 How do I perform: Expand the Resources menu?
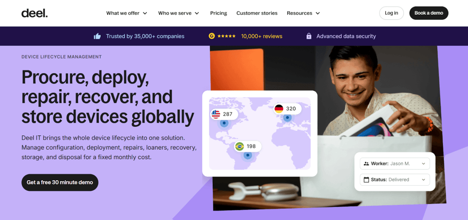(x=303, y=13)
